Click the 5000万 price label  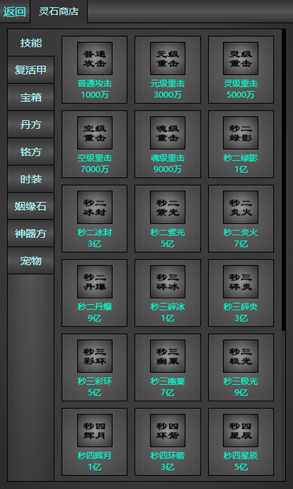click(x=241, y=95)
